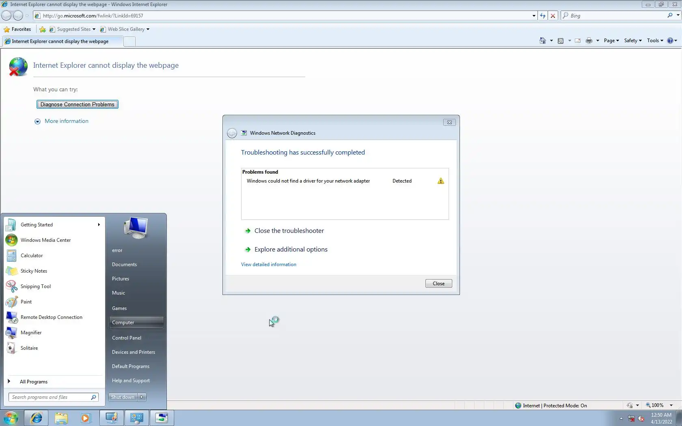This screenshot has width=682, height=426.
Task: Click the Home icon in command bar
Action: (x=542, y=41)
